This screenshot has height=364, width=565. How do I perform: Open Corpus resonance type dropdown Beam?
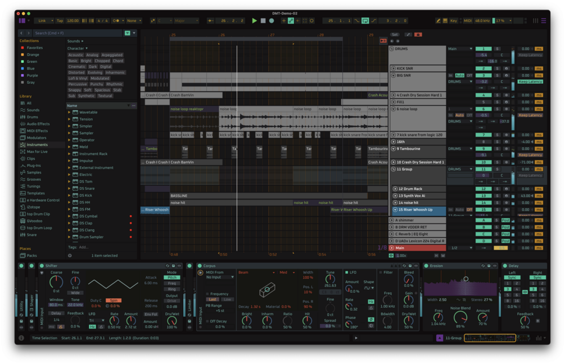click(256, 272)
